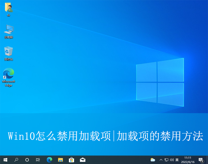The width and height of the screenshot is (208, 164).
Task: Select the 此电脑 desktop icon
Action: tap(9, 31)
